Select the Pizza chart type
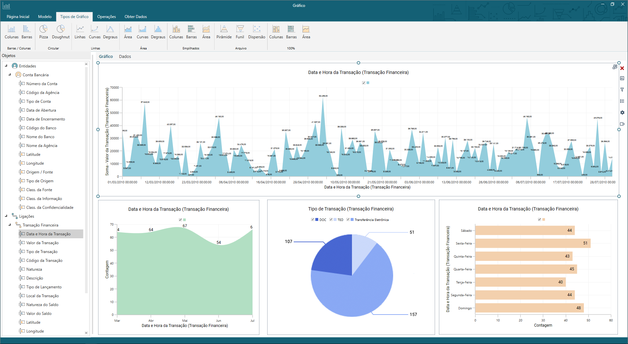This screenshot has width=628, height=344. pyautogui.click(x=43, y=32)
